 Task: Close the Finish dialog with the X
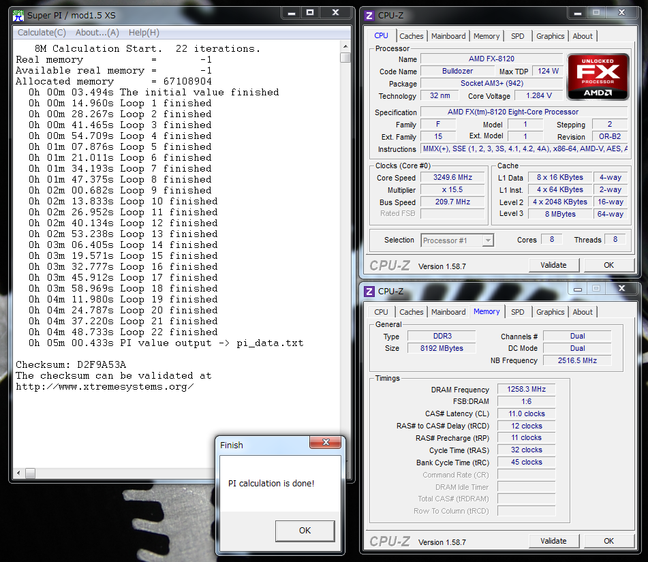pos(326,442)
